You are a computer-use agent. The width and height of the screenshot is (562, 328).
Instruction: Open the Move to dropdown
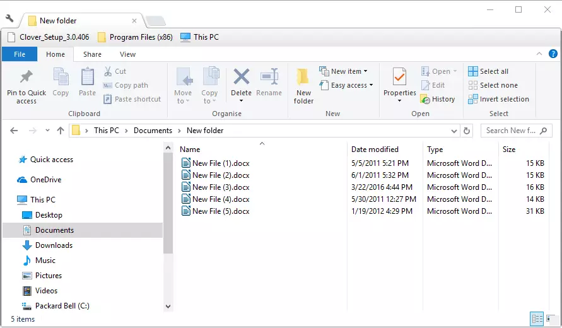[183, 86]
